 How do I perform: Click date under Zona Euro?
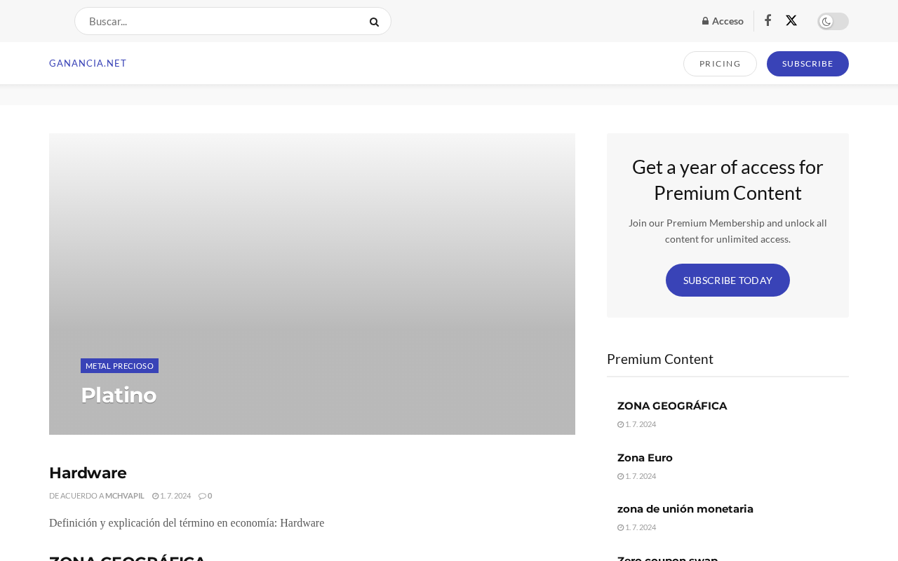coord(637,476)
